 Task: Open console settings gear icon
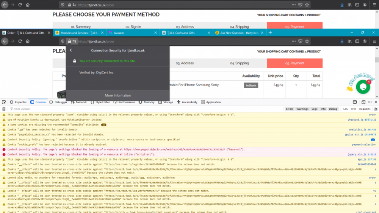(376, 109)
